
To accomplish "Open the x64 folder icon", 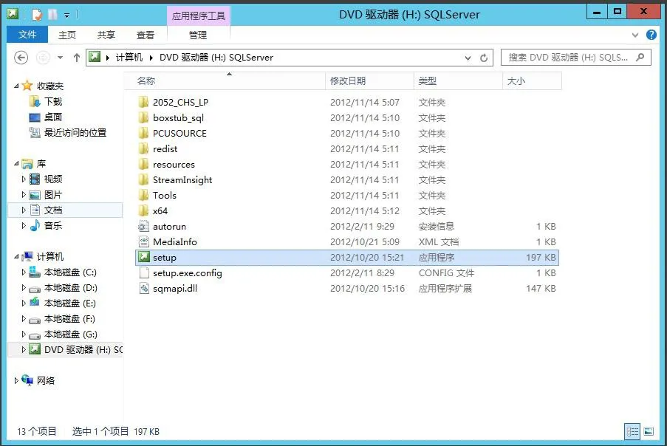I will point(144,210).
